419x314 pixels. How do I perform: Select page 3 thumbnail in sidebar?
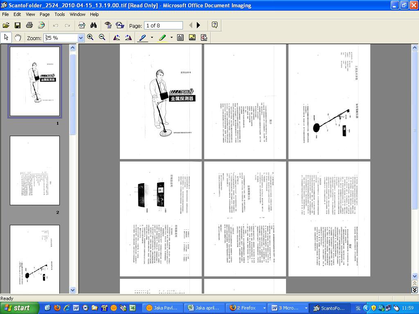pyautogui.click(x=35, y=259)
